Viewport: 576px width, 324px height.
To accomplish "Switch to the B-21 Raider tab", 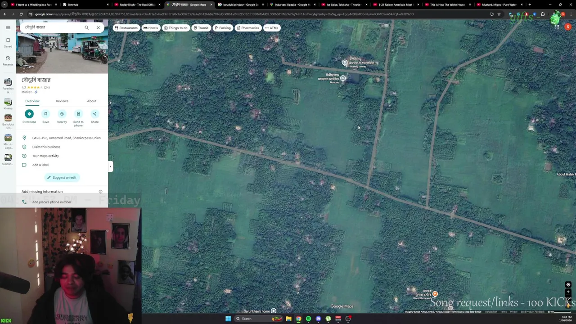I will (396, 4).
